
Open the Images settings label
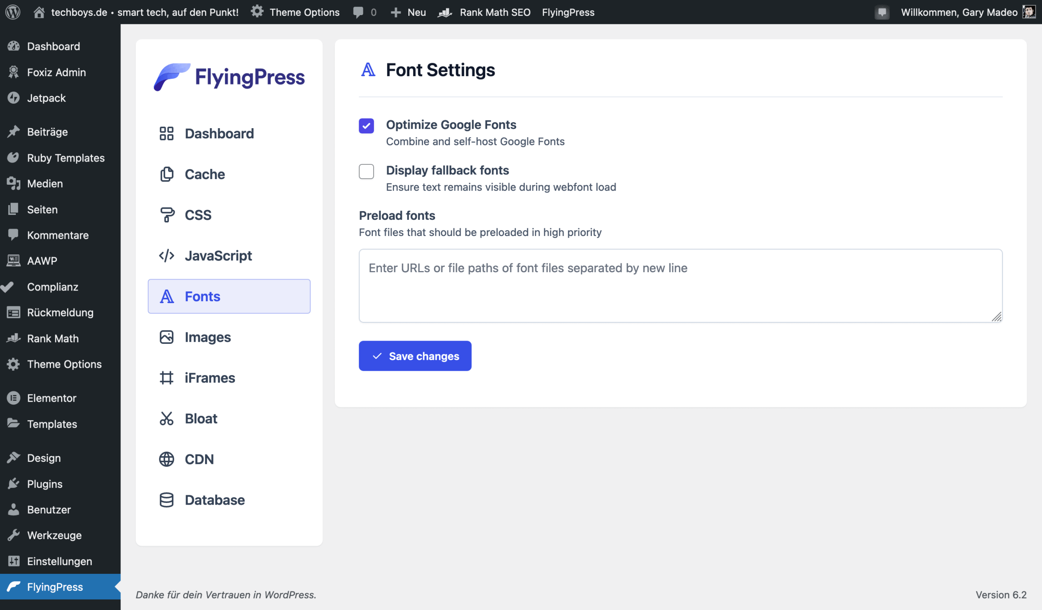click(x=208, y=337)
